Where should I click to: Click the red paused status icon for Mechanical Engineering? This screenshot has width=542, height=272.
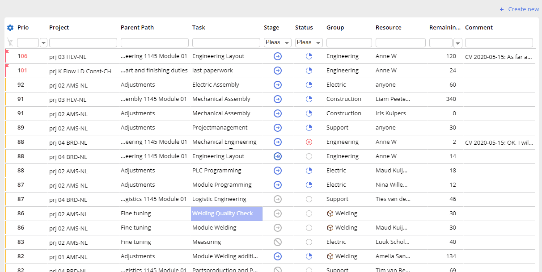[x=309, y=142]
